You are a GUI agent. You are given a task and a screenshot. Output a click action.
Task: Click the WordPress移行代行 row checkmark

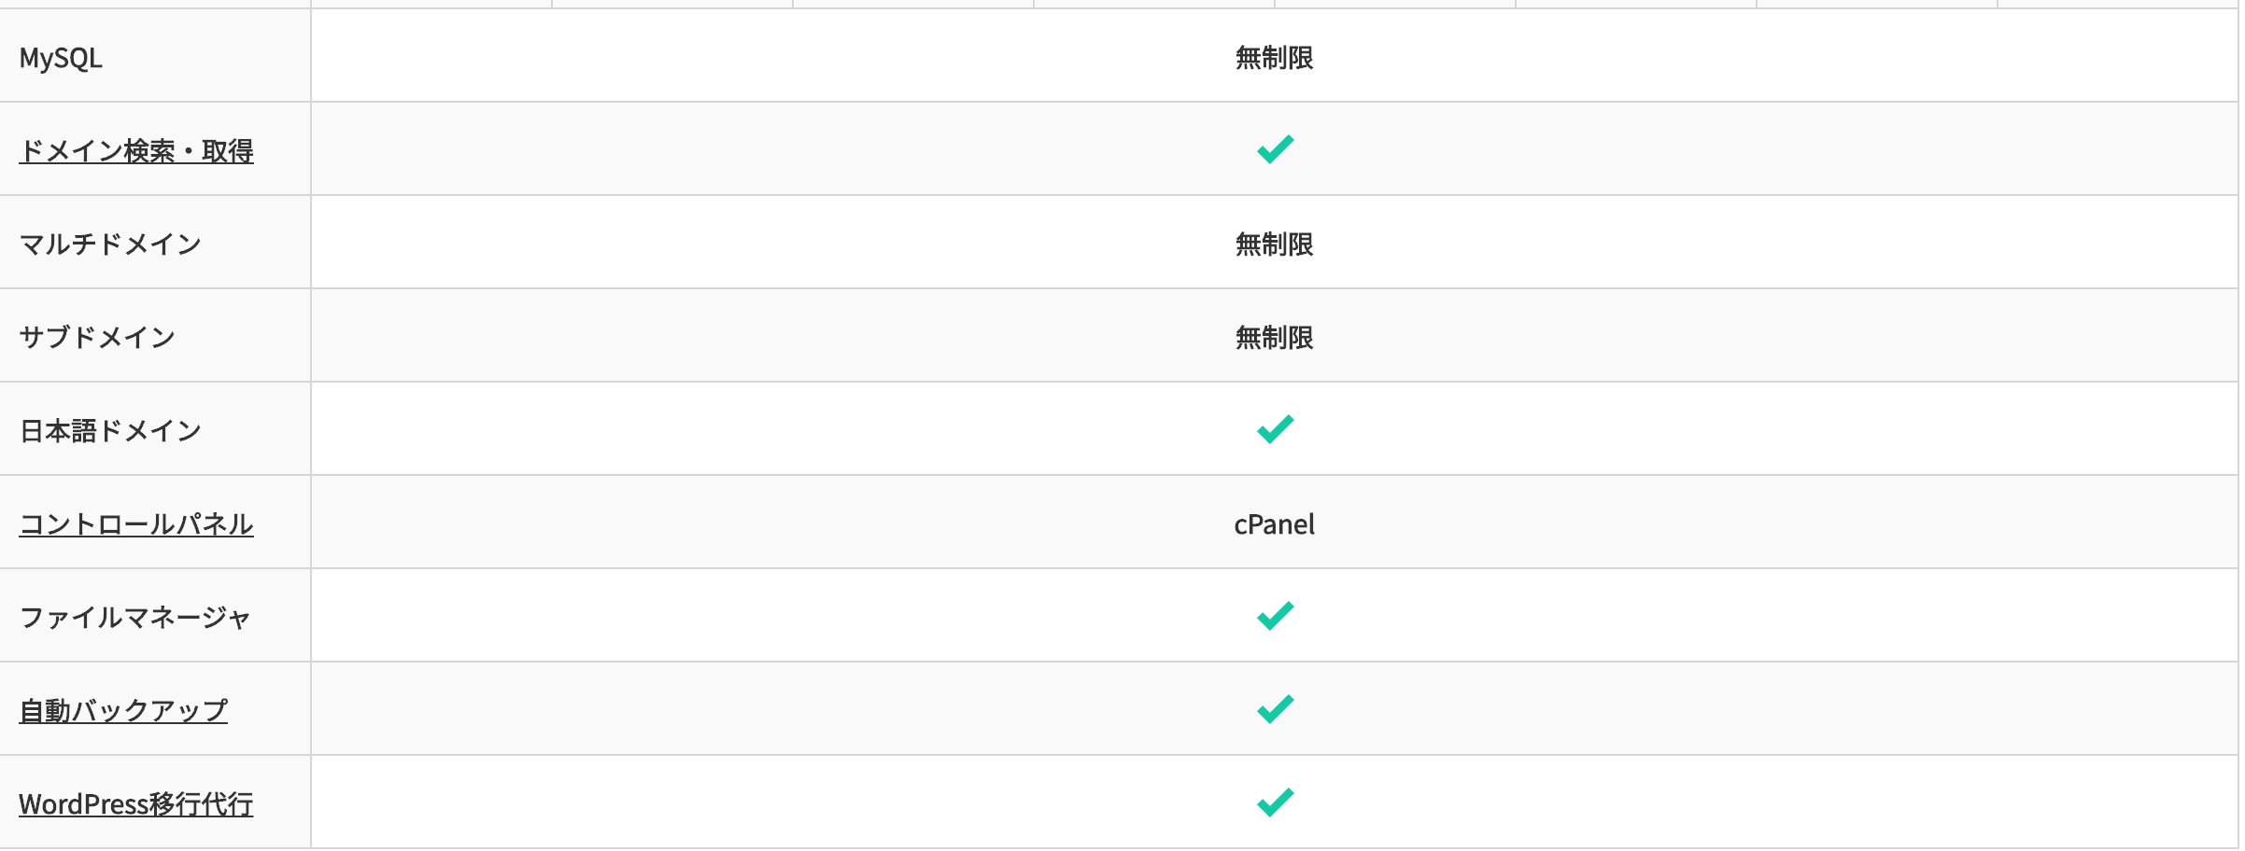coord(1275,802)
